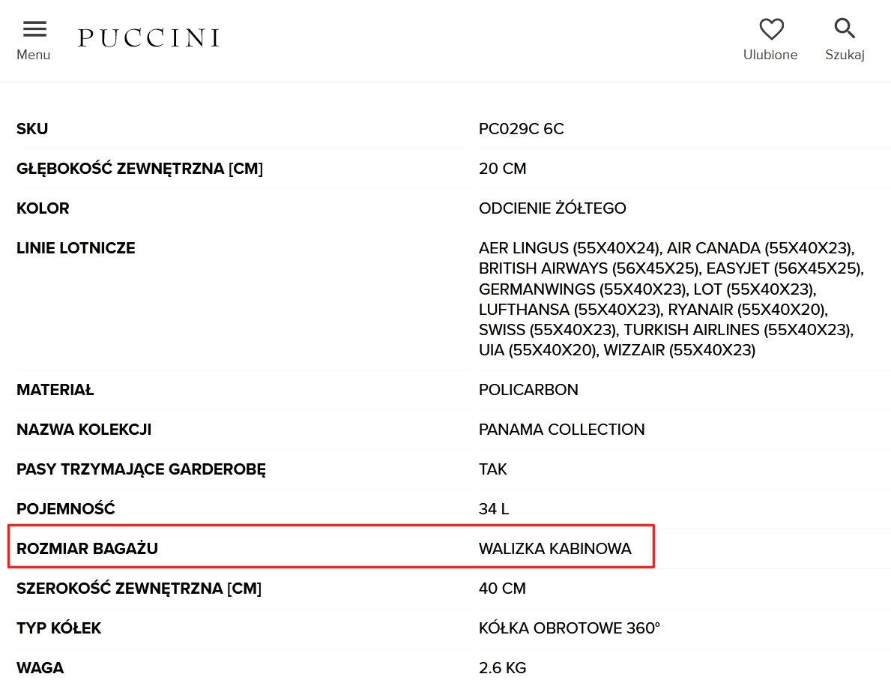Click the Linie lotnicze label
Screen dimensions: 891x686
(76, 248)
